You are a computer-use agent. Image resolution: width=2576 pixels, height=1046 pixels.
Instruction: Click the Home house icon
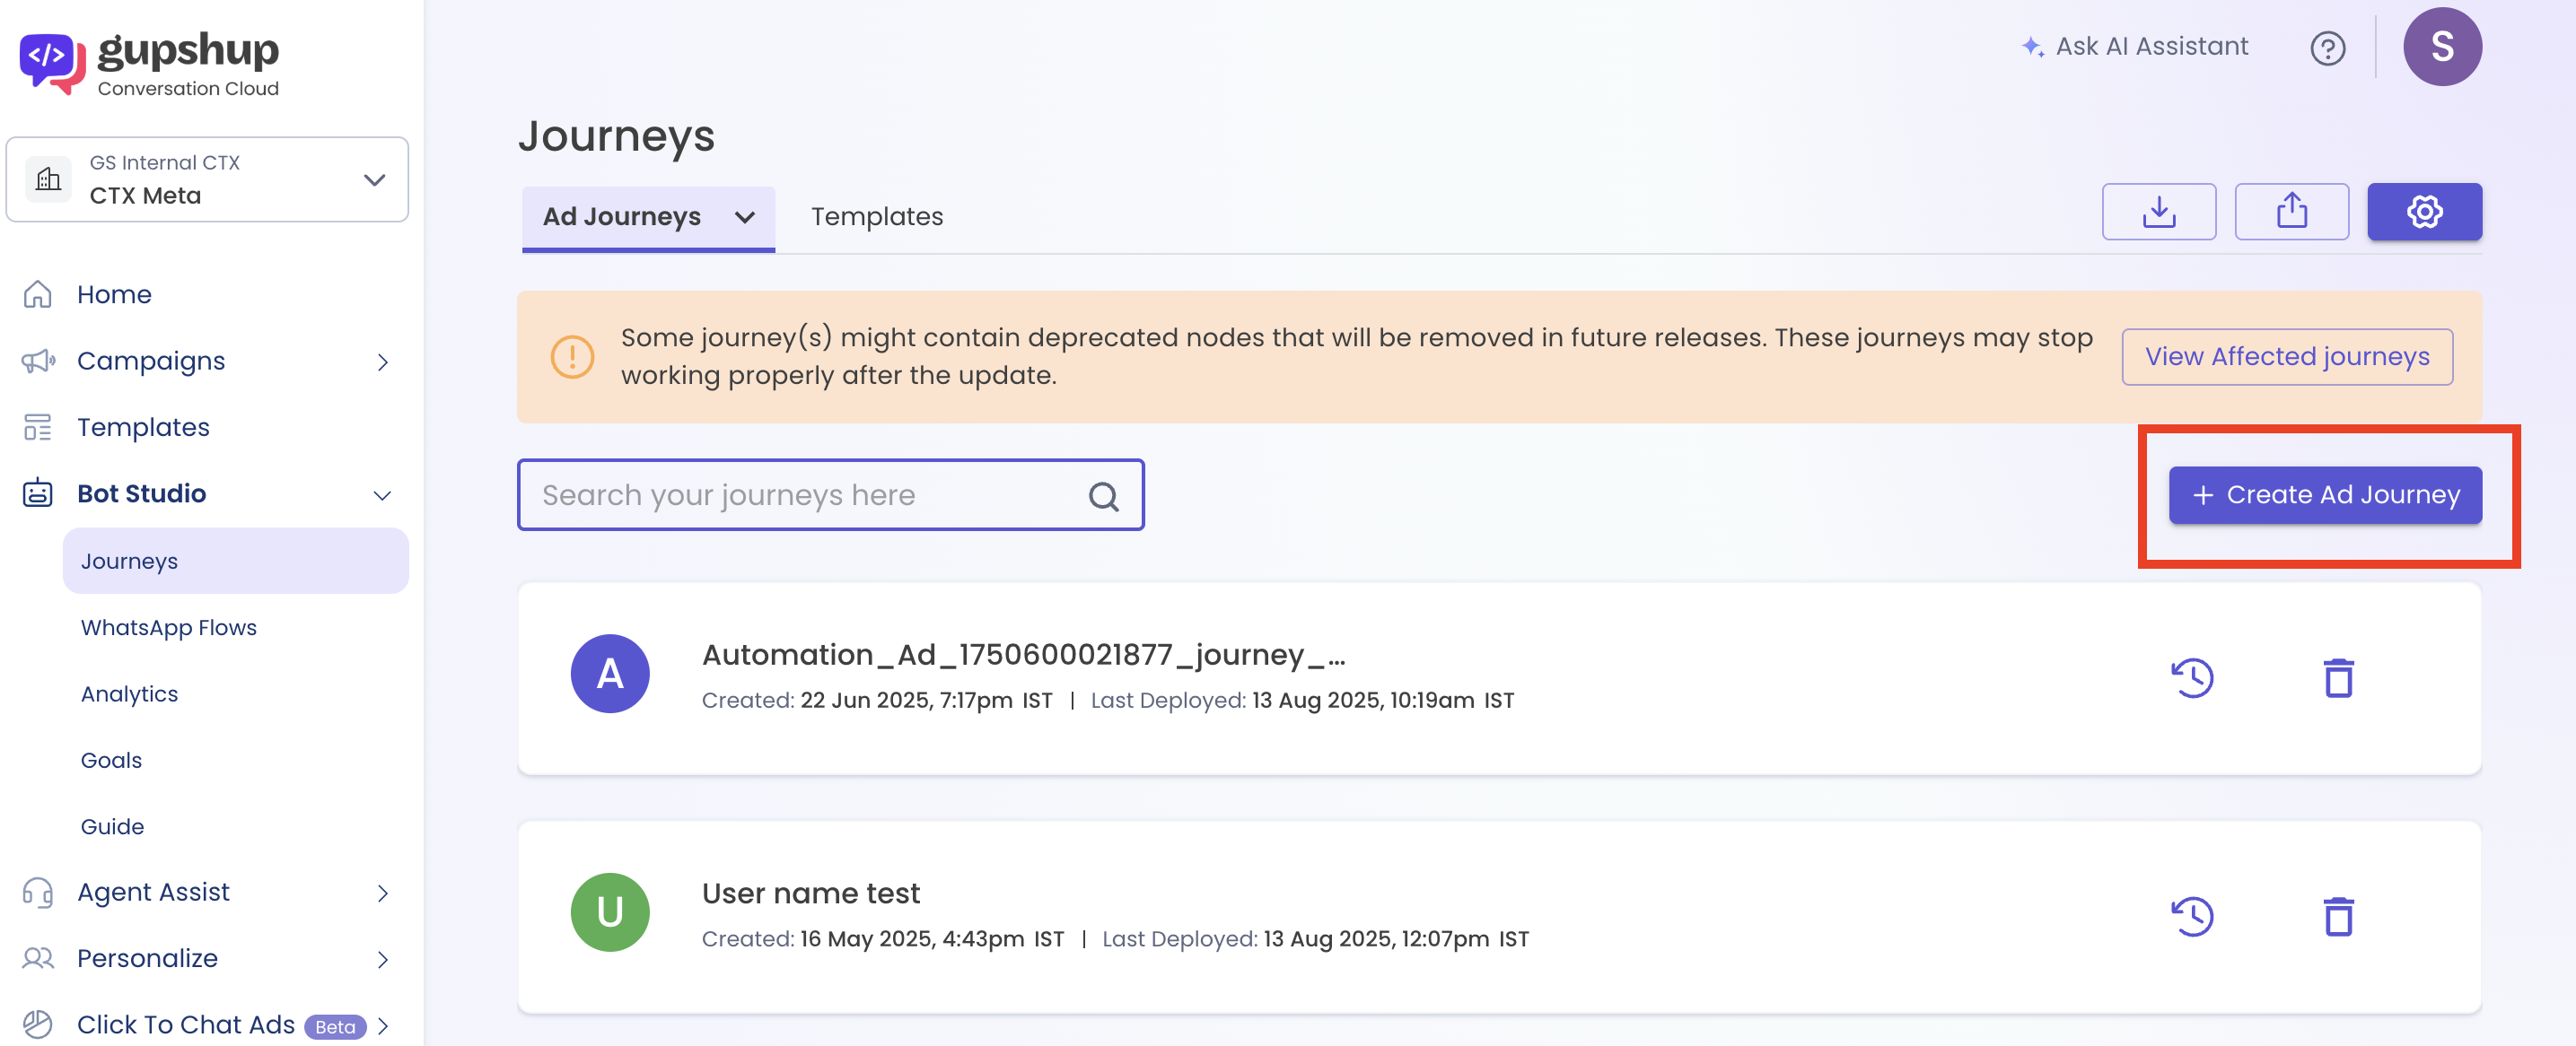point(38,295)
